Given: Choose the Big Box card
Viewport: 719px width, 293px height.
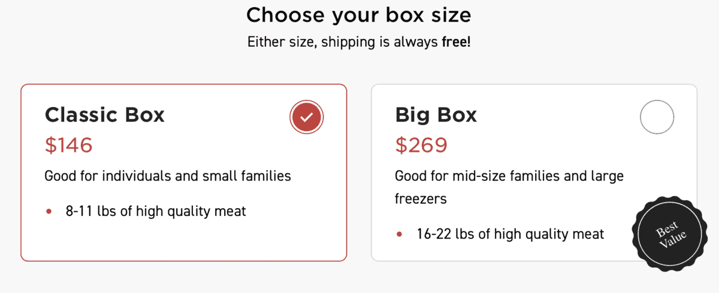Looking at the screenshot, I should (x=534, y=172).
